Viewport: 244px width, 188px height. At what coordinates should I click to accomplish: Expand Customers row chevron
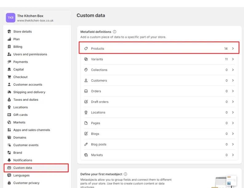233,80
